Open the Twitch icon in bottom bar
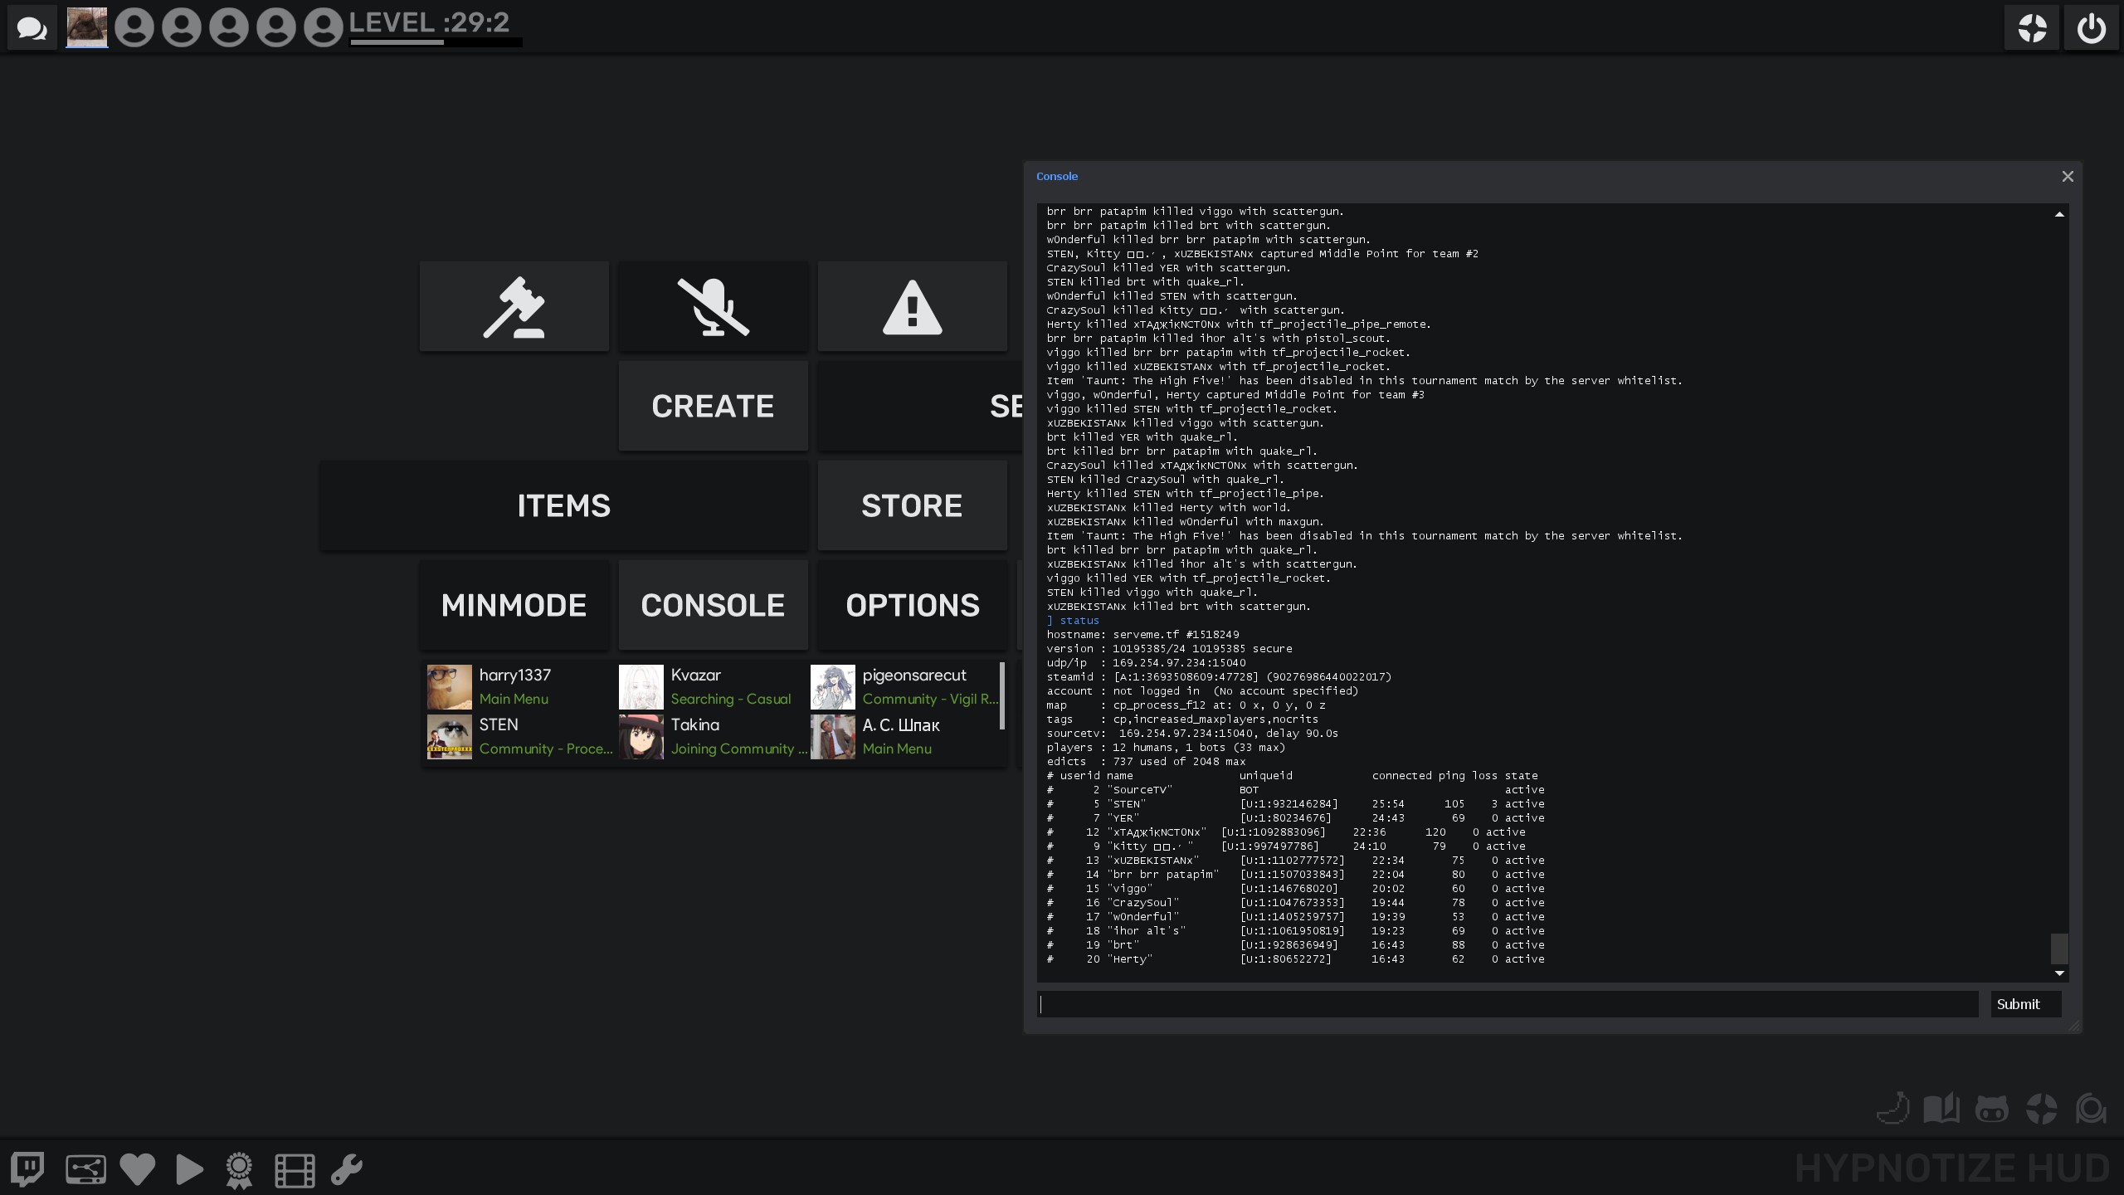The width and height of the screenshot is (2124, 1195). coord(27,1169)
